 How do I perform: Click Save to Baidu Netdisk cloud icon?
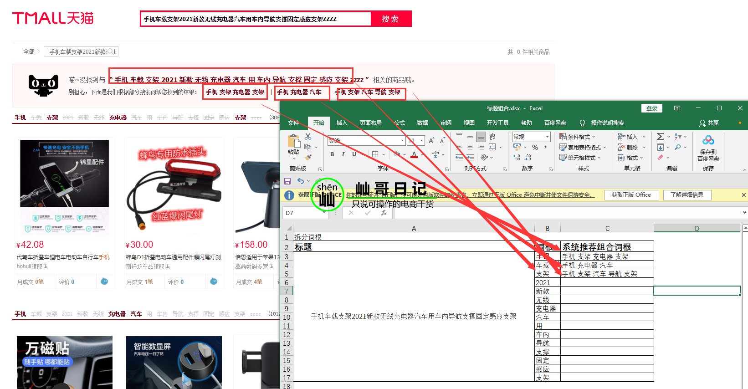pyautogui.click(x=708, y=140)
